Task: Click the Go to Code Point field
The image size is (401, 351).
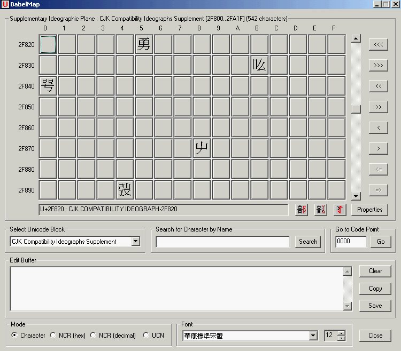Action: point(351,241)
